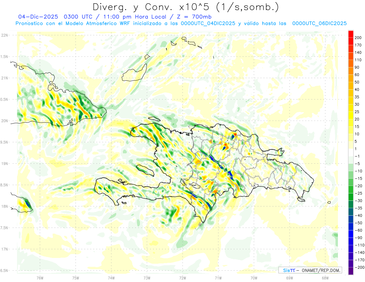Image resolution: width=365 pixels, height=282 pixels.
Task: Click the '73W' longitude label
Action: (147, 278)
